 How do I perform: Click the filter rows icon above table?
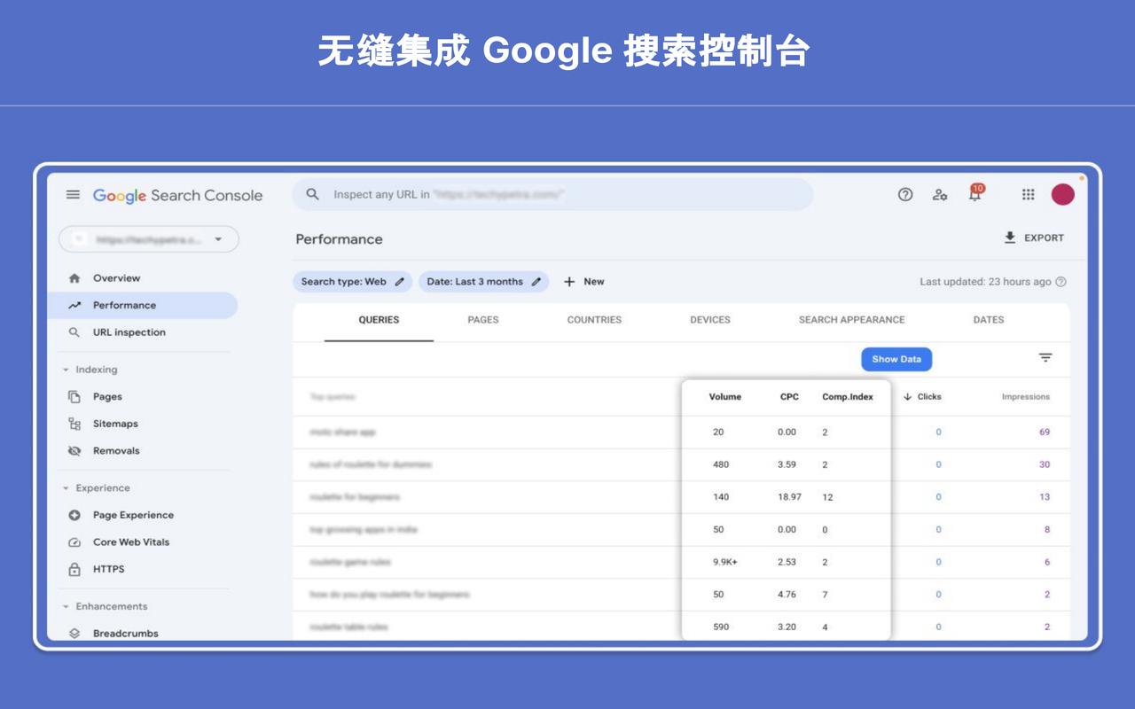pyautogui.click(x=1045, y=358)
